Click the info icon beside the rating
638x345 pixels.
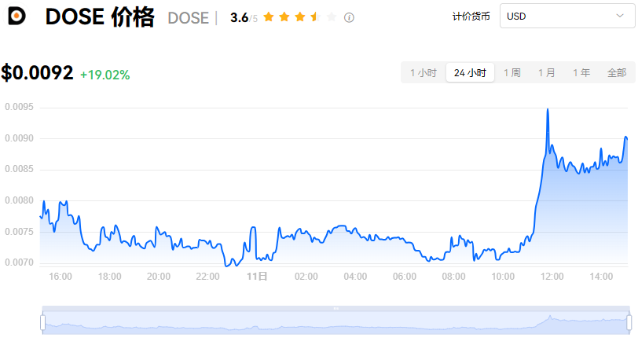[x=349, y=17]
